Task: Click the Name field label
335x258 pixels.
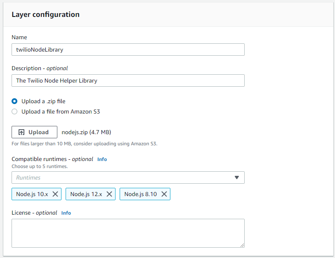Action: click(x=19, y=37)
